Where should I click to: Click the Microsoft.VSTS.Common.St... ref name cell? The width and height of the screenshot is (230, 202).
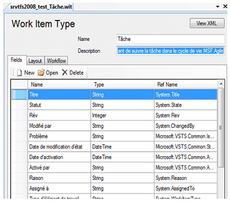[x=186, y=147]
